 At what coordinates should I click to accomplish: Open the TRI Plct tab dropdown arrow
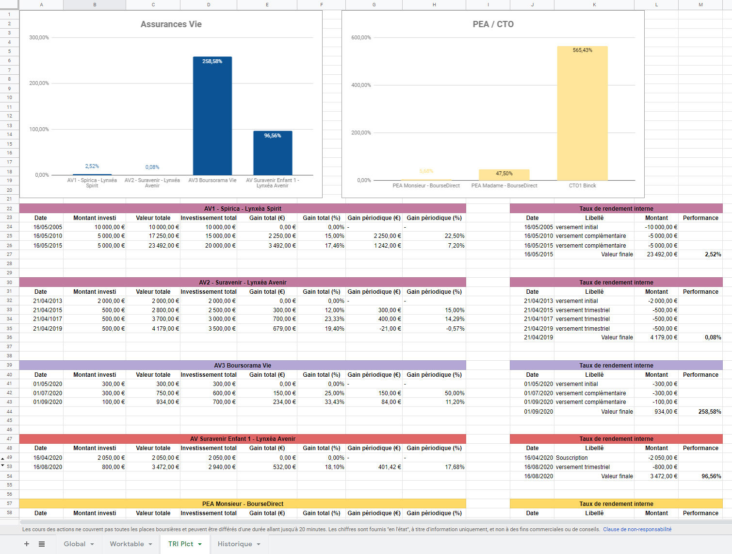pyautogui.click(x=200, y=544)
